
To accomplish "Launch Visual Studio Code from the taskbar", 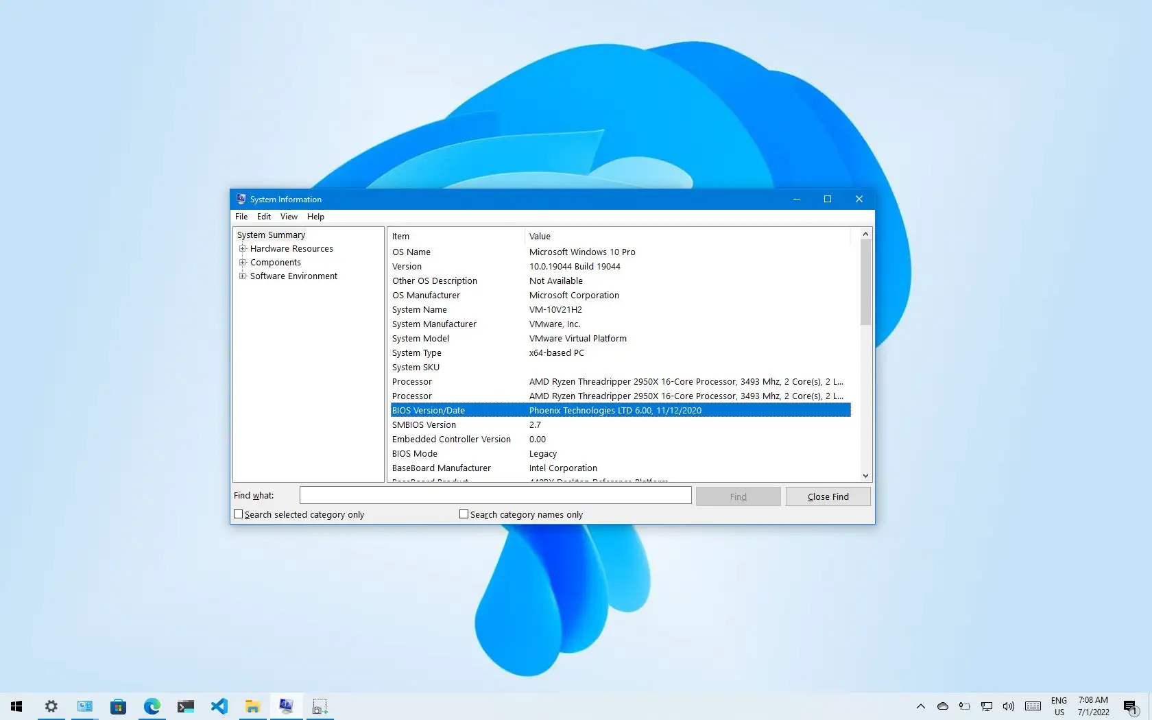I will (219, 706).
